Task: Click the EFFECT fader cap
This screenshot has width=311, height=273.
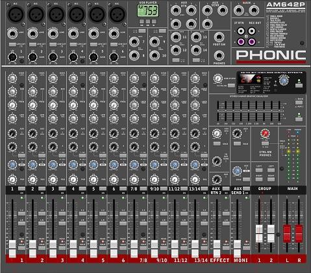Action: tap(217, 248)
